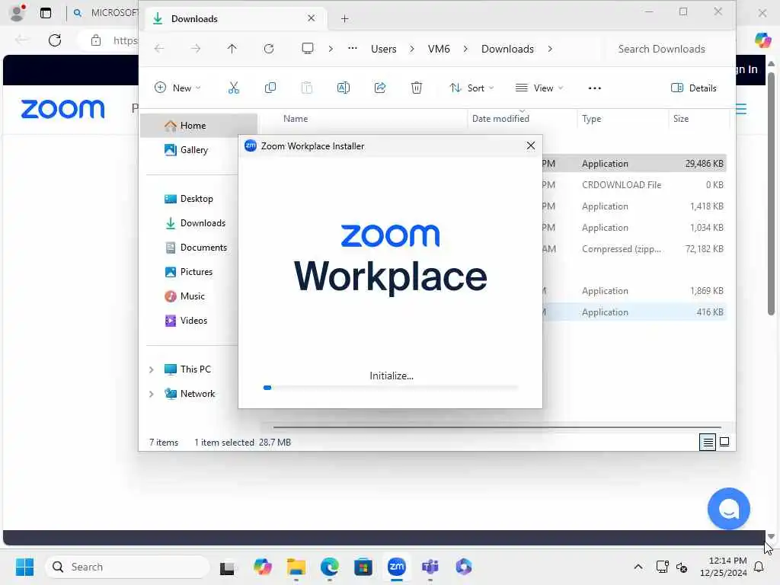Switch to large thumbnails view icon in status bar

724,442
